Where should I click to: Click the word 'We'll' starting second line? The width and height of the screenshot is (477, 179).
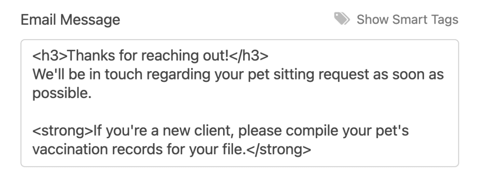pos(48,75)
